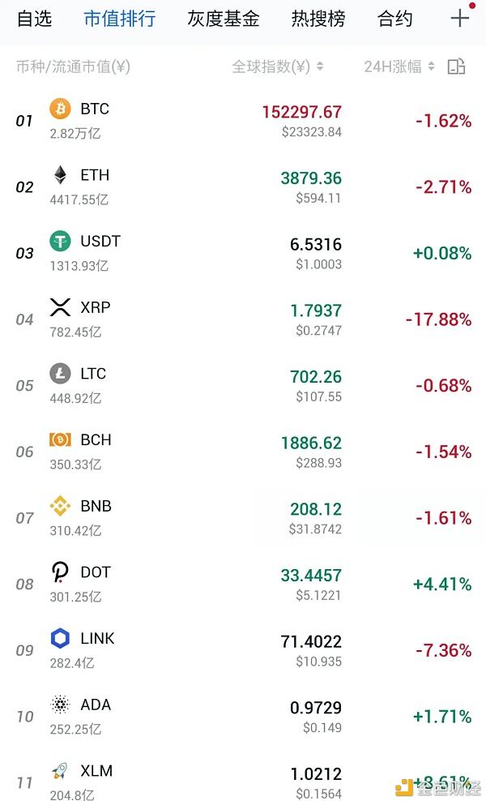The width and height of the screenshot is (486, 801).
Task: Click the plus icon to add tab
Action: pyautogui.click(x=459, y=18)
